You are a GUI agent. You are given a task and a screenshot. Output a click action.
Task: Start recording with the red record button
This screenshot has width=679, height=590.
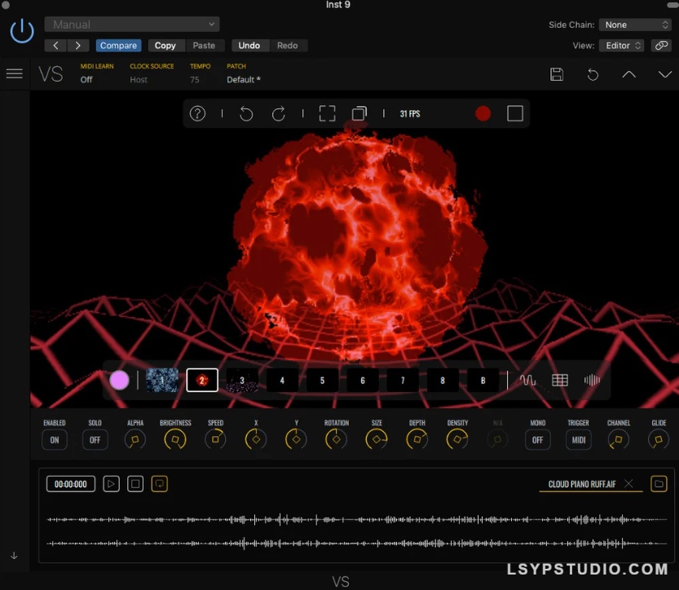pos(483,114)
